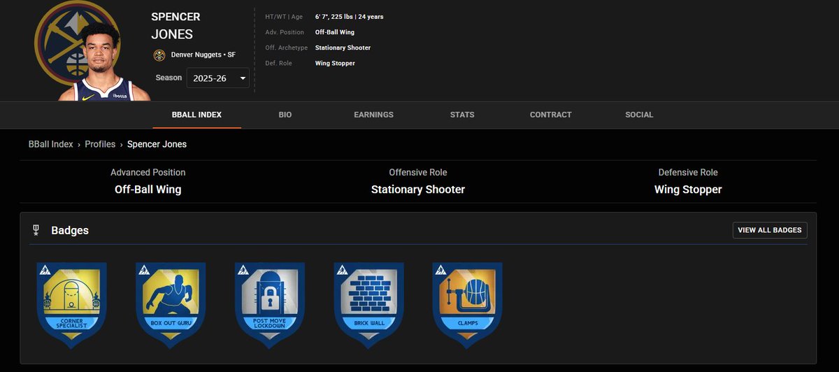Open the Clamps badge
This screenshot has height=372, width=839.
[467, 305]
